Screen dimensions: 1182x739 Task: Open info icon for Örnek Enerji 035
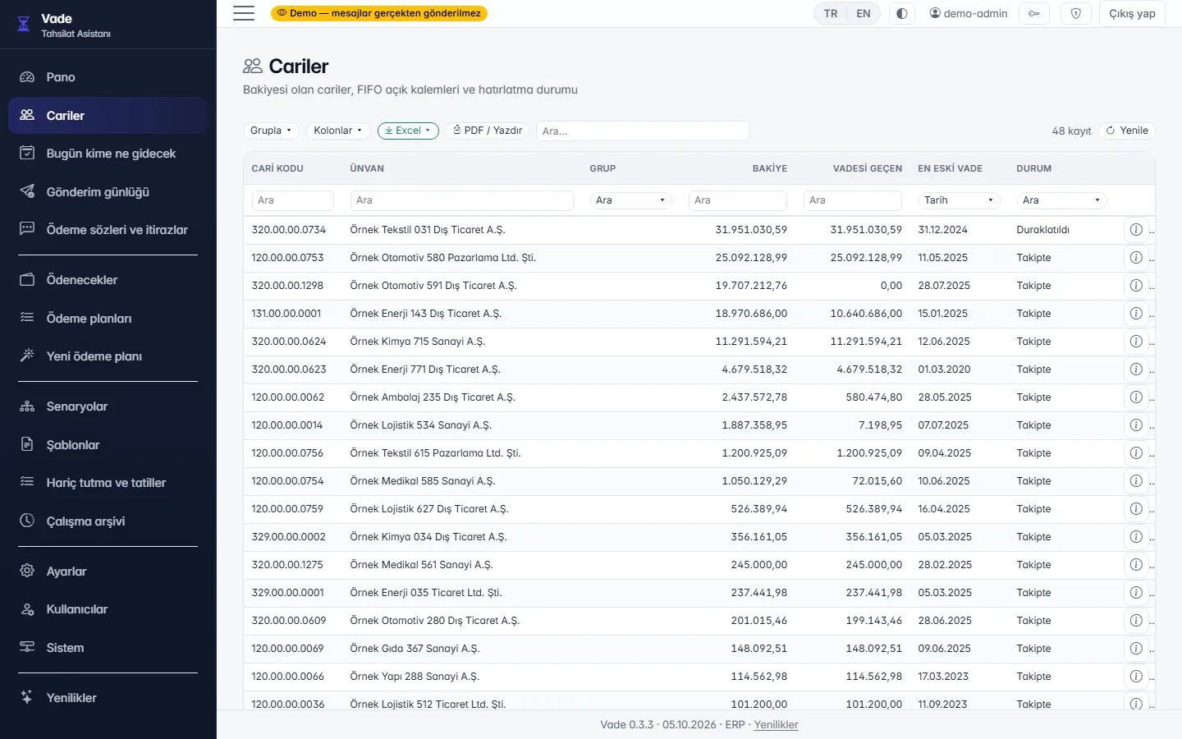(x=1136, y=593)
